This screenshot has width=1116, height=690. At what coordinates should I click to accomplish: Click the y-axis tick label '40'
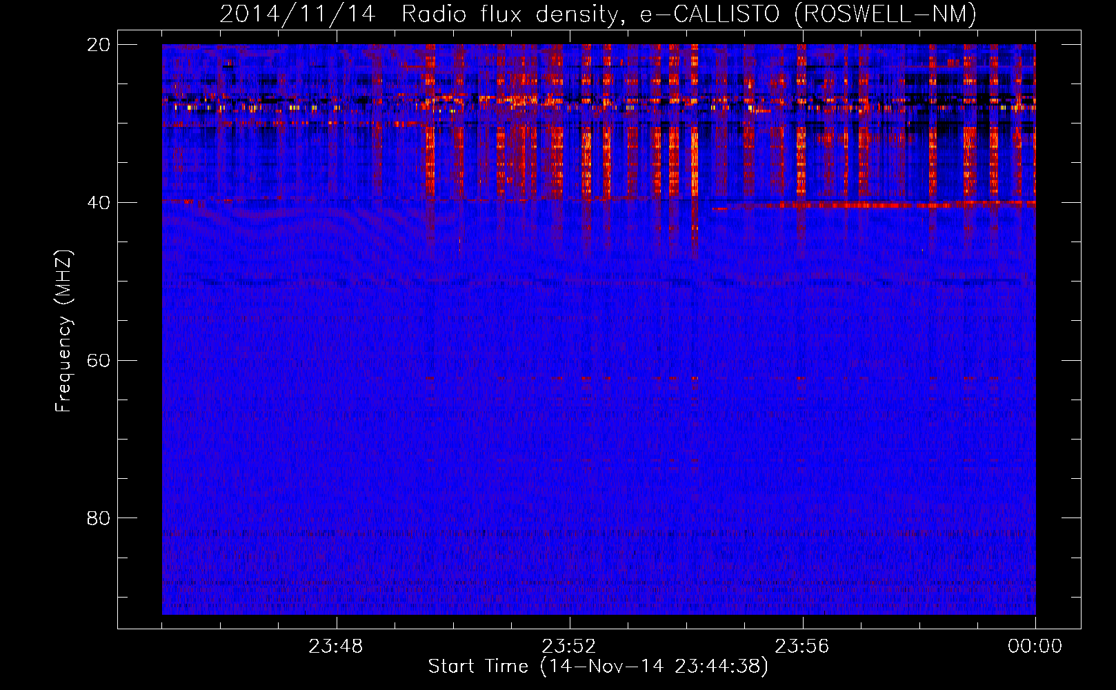coord(99,203)
